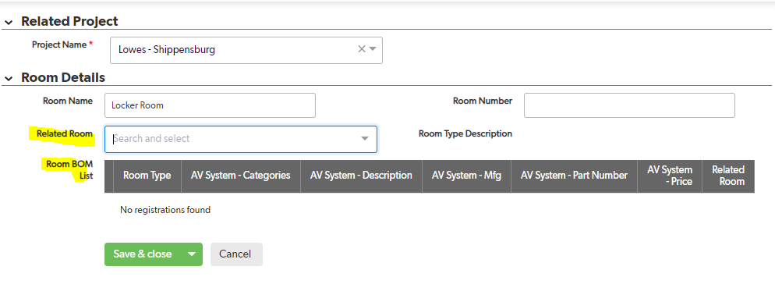Image resolution: width=775 pixels, height=302 pixels.
Task: Sort by AV System - Categories column
Action: pyautogui.click(x=241, y=176)
